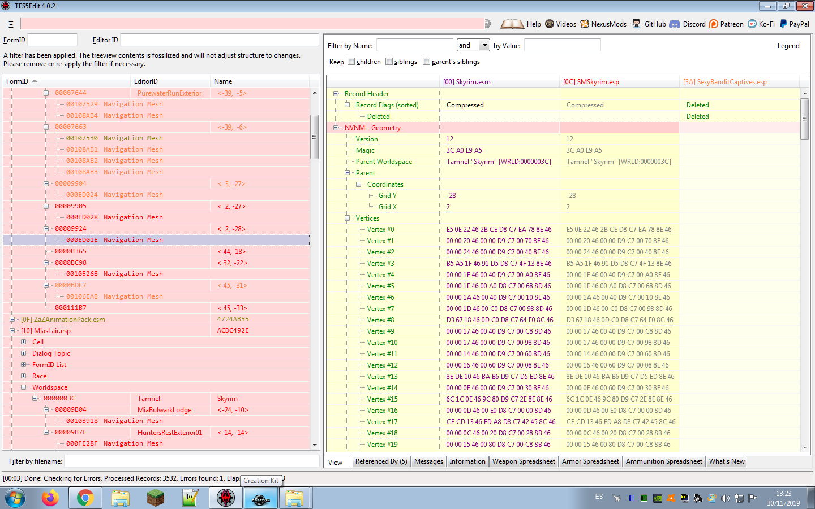815x509 pixels.
Task: Switch to the TES5Edit taskbar button
Action: (x=226, y=498)
